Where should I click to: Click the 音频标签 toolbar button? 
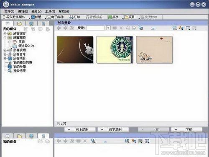point(94,17)
